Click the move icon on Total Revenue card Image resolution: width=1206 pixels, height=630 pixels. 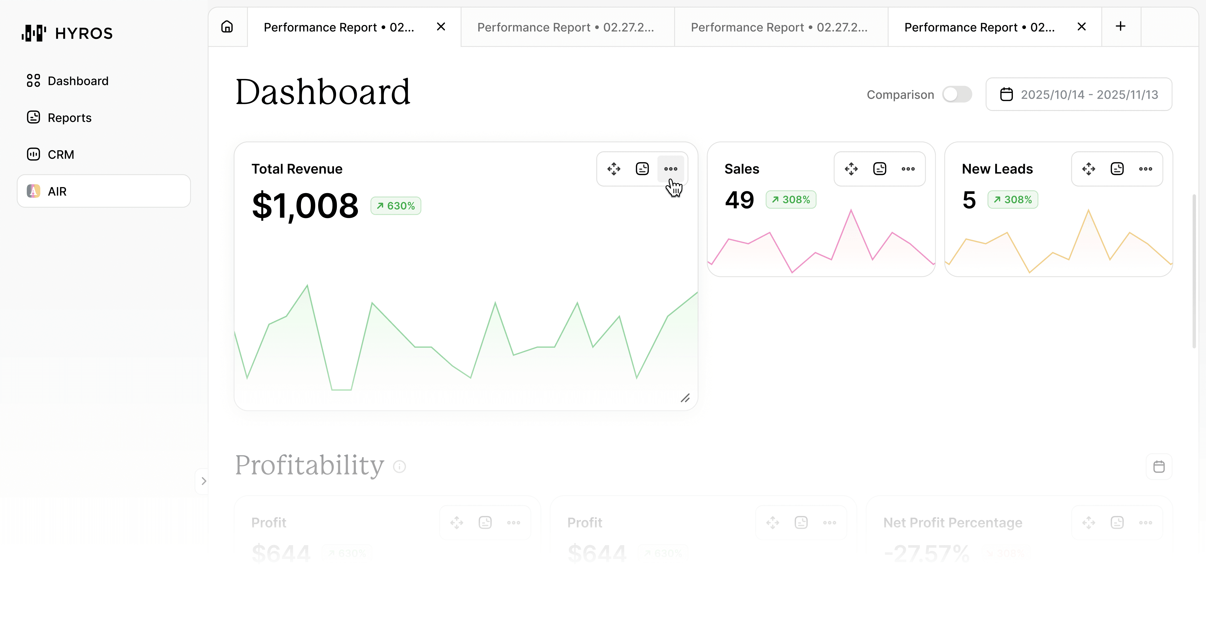click(614, 169)
